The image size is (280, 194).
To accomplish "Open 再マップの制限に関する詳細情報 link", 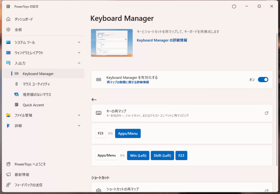I will click(x=128, y=82).
